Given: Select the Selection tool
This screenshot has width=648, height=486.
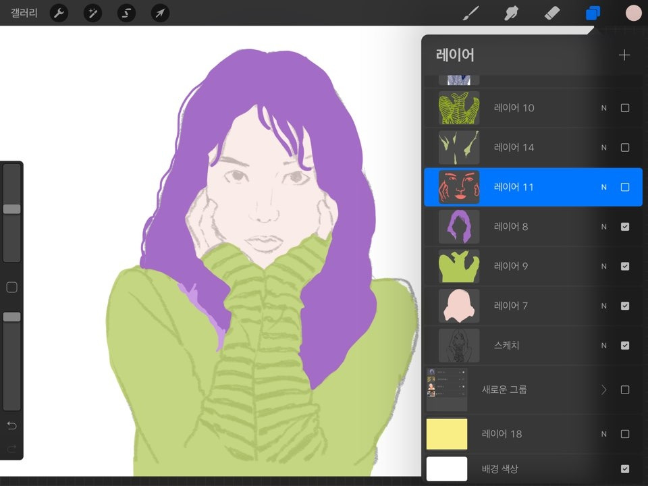Looking at the screenshot, I should (126, 13).
